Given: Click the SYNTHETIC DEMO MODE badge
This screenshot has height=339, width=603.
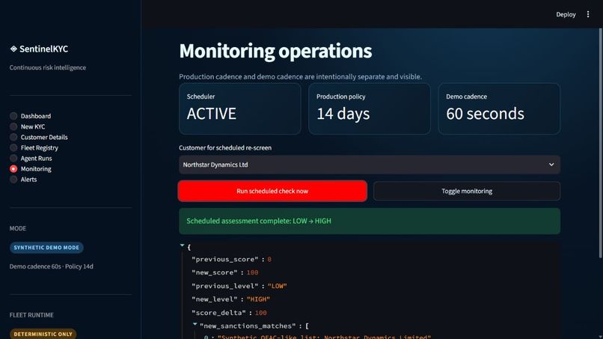Looking at the screenshot, I should point(46,248).
